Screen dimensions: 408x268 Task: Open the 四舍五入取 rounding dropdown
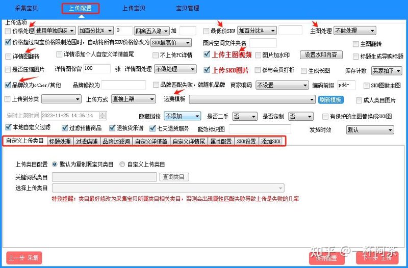point(152,31)
